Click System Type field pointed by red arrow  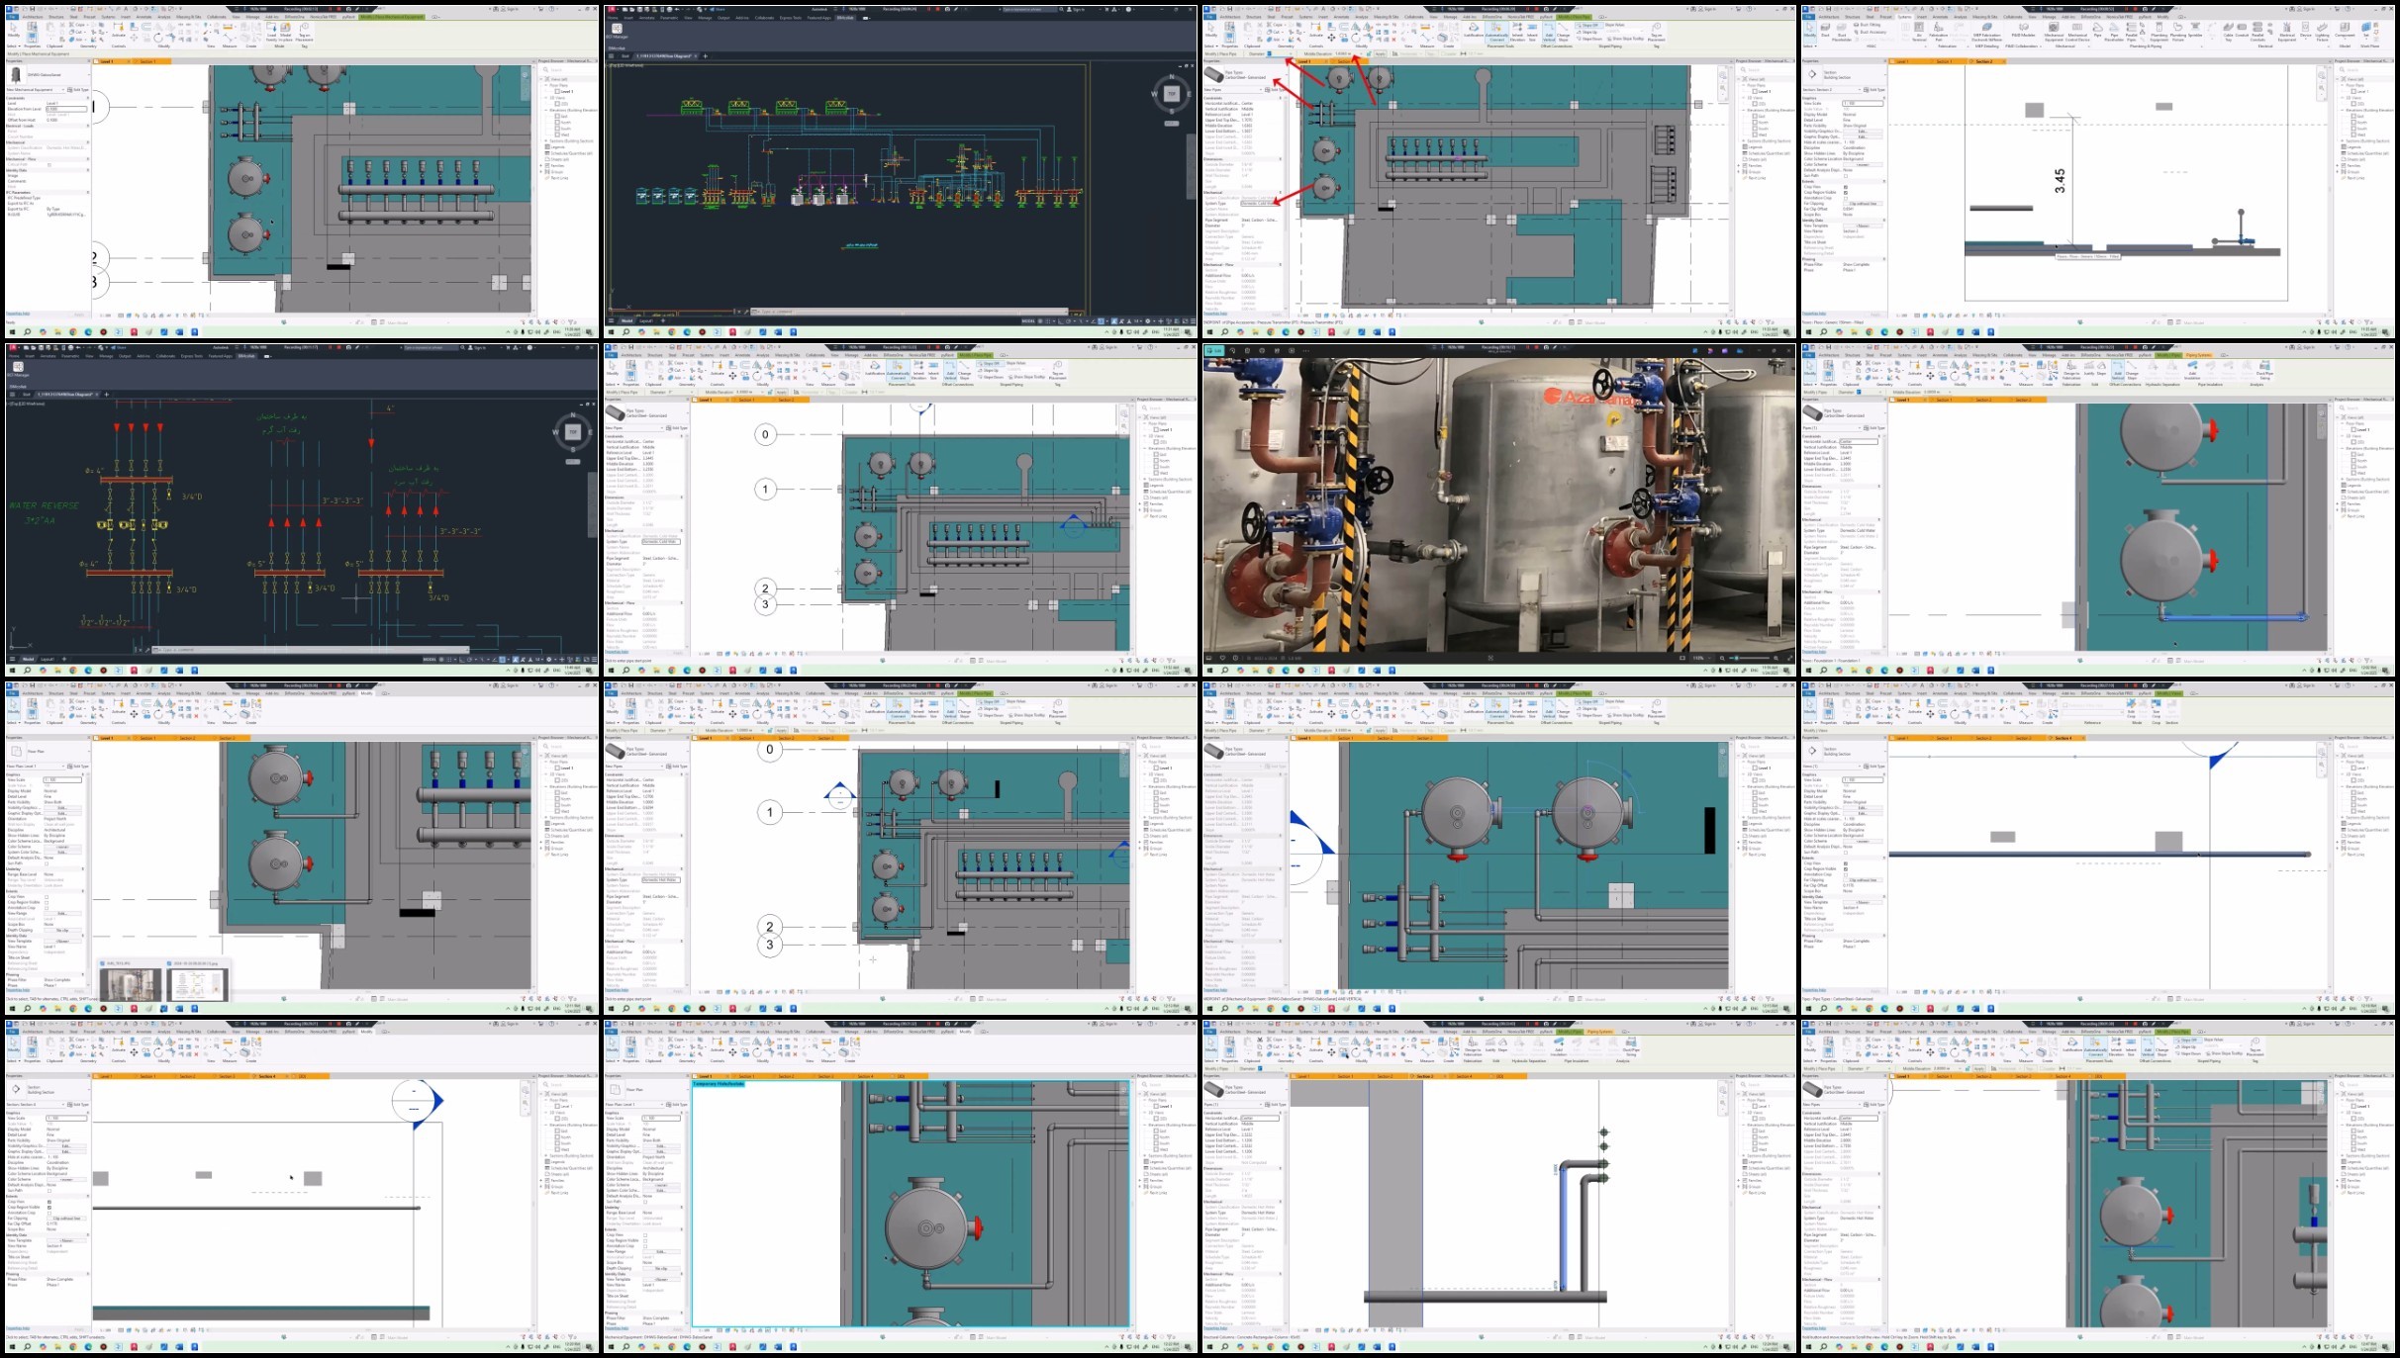1256,203
